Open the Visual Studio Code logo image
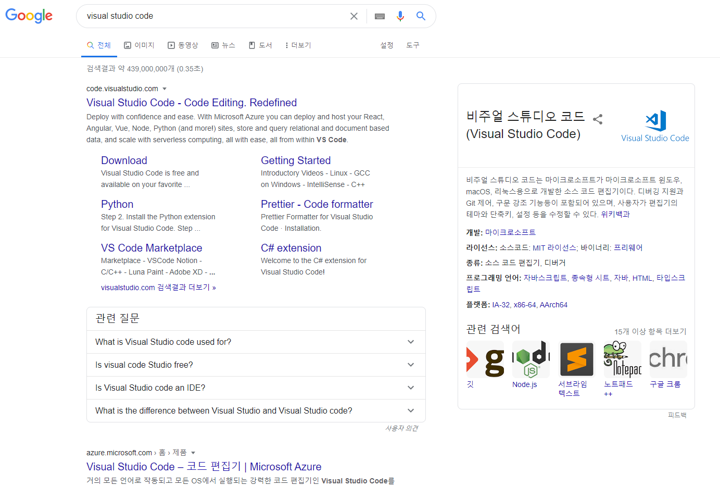The image size is (720, 486). (x=655, y=126)
